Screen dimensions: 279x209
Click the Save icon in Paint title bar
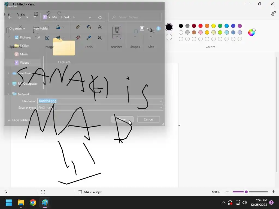click(x=36, y=14)
